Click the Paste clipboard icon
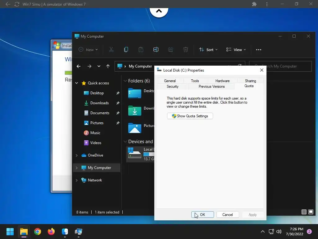The width and height of the screenshot is (318, 239). click(141, 49)
